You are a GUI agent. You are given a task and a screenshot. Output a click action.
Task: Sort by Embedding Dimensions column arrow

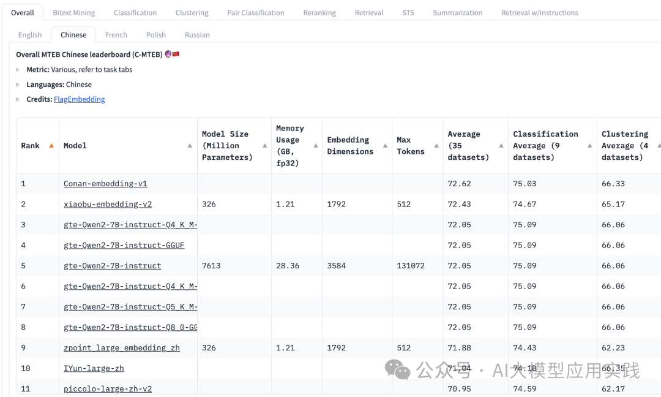coord(385,146)
